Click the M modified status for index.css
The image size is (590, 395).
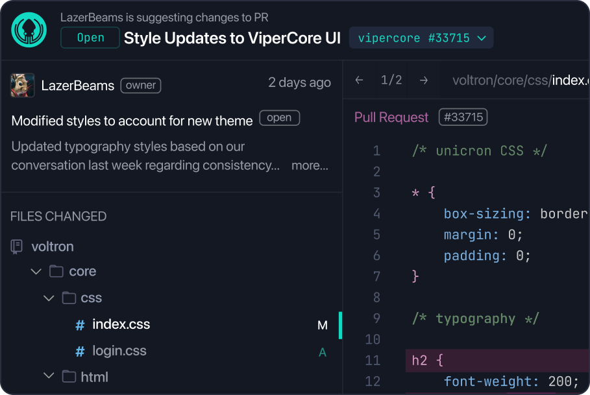point(323,326)
